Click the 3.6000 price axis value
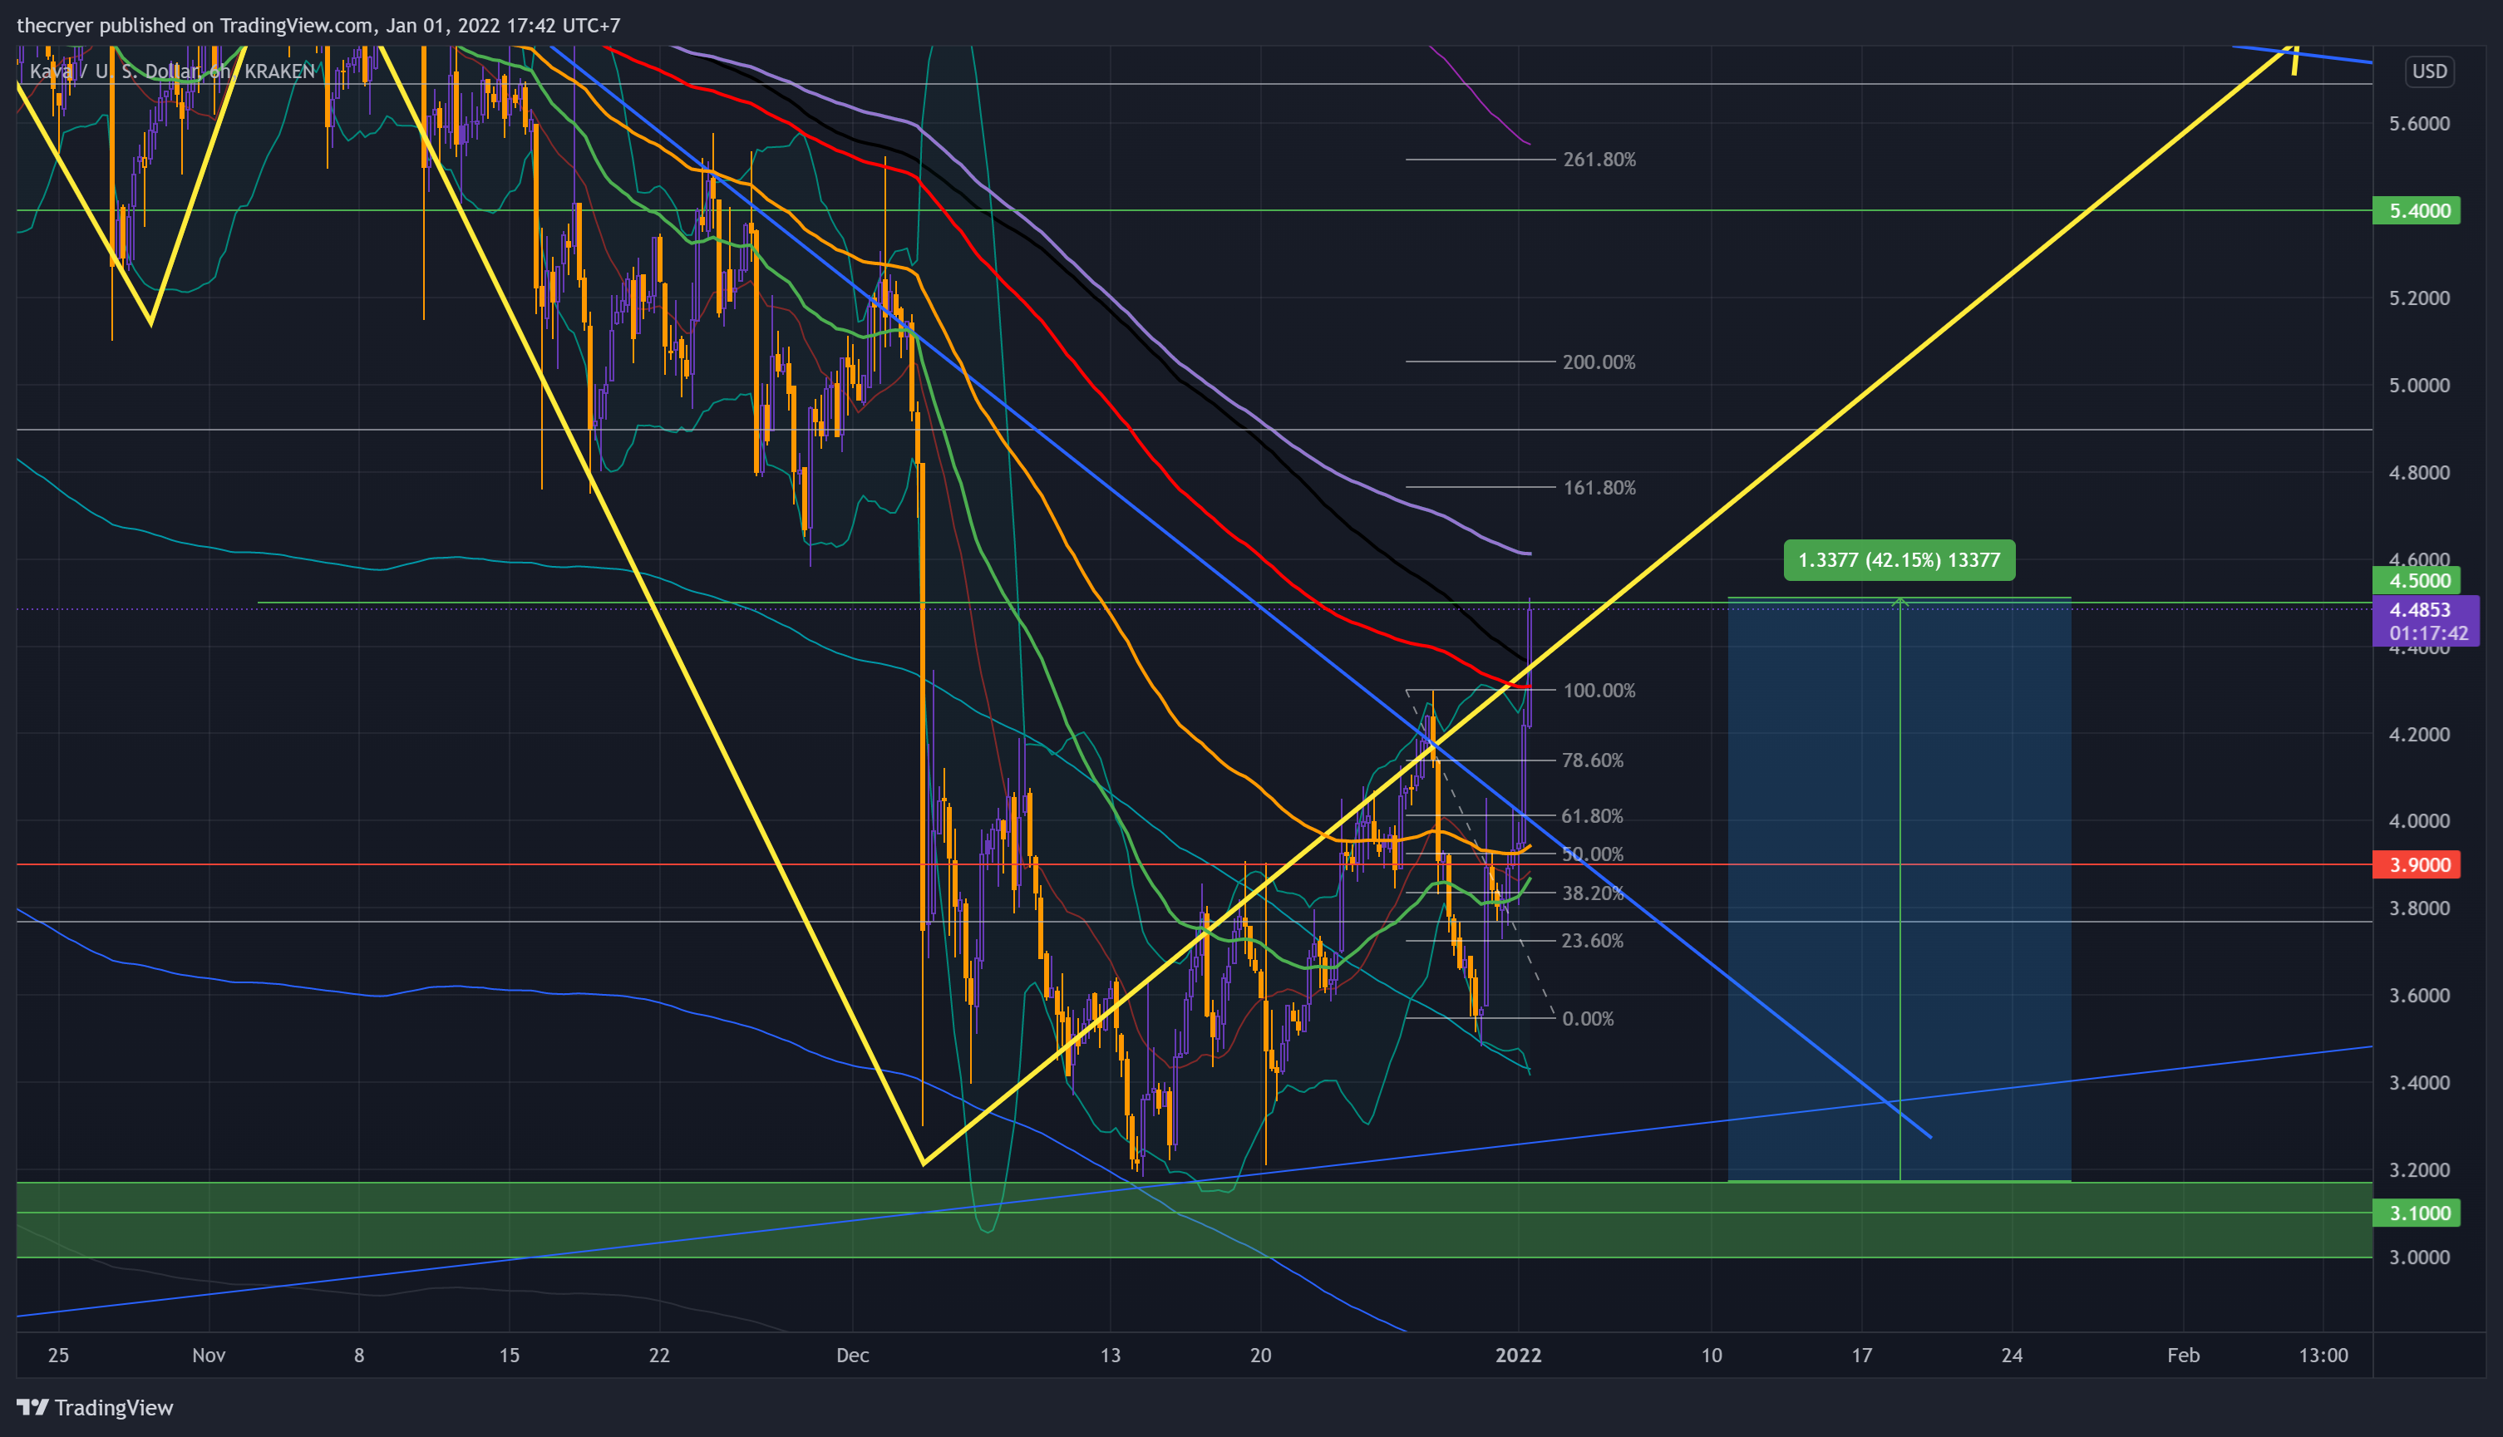The height and width of the screenshot is (1437, 2503). (2419, 995)
